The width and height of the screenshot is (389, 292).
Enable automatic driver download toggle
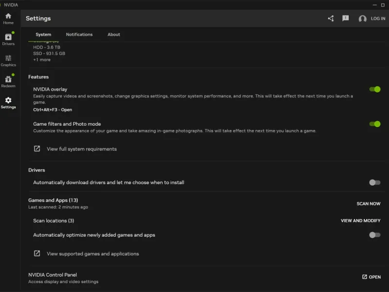click(x=374, y=182)
